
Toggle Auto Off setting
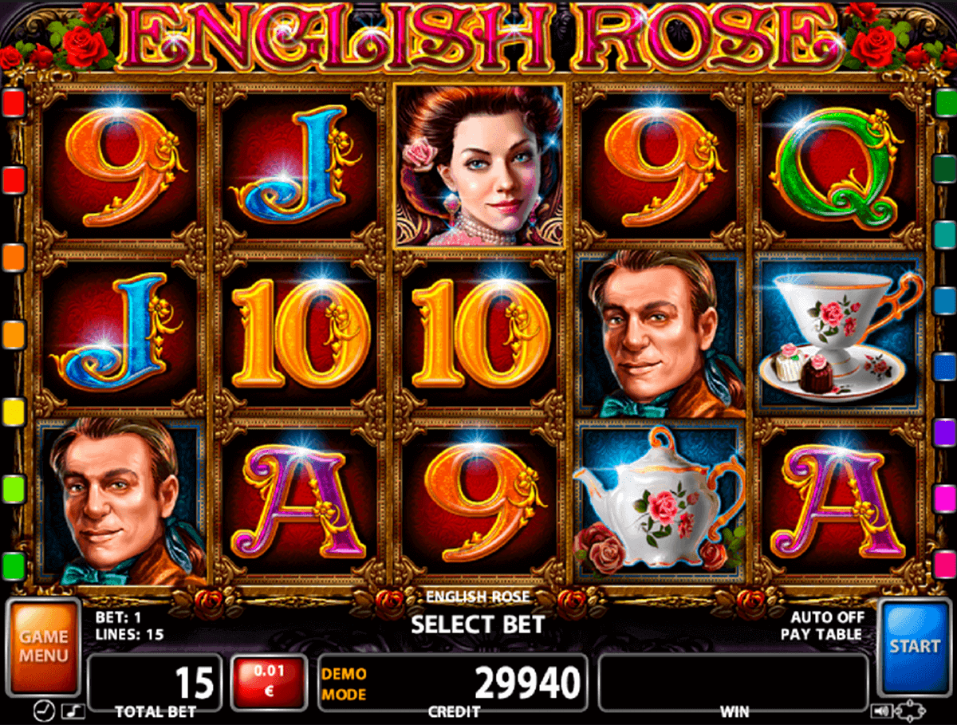[x=826, y=617]
